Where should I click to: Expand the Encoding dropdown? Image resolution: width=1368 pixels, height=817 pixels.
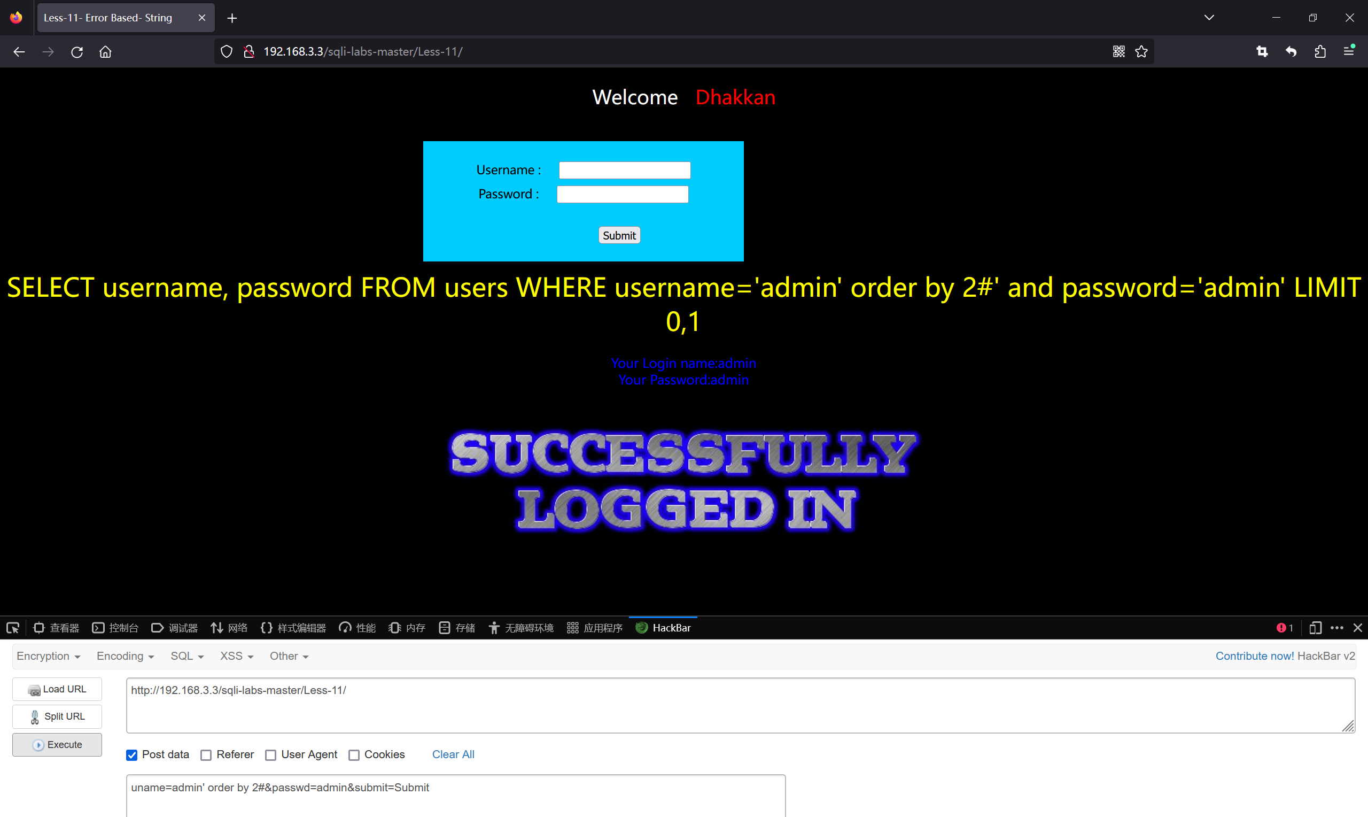point(126,656)
